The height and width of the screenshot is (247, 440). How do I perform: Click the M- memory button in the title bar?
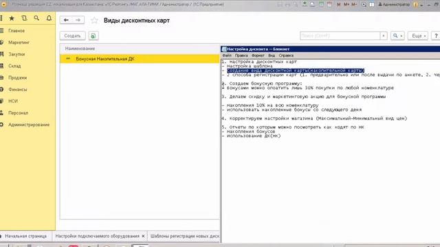pos(354,5)
